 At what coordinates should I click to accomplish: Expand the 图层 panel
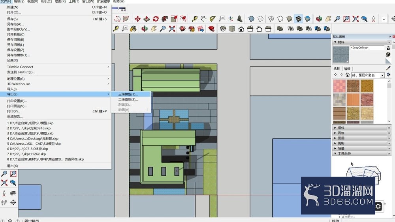pyautogui.click(x=361, y=138)
